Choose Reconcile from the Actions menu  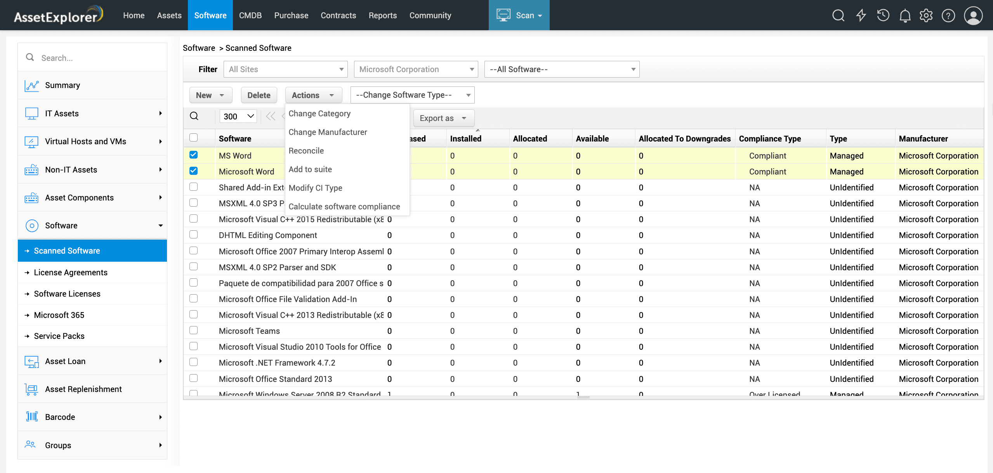click(x=306, y=151)
